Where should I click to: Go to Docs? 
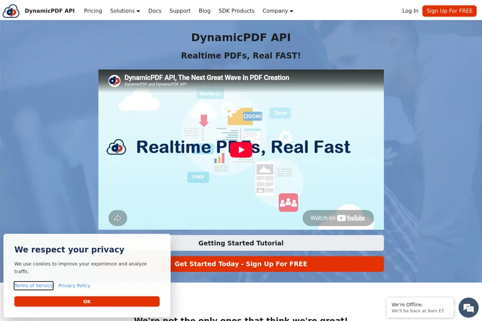[x=155, y=11]
